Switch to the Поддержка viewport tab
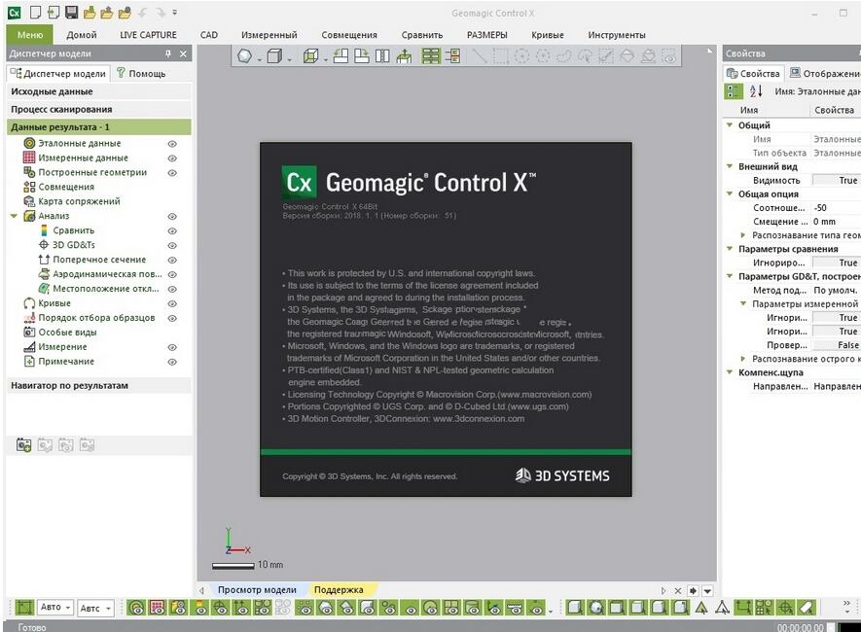Image resolution: width=861 pixels, height=632 pixels. [x=339, y=590]
